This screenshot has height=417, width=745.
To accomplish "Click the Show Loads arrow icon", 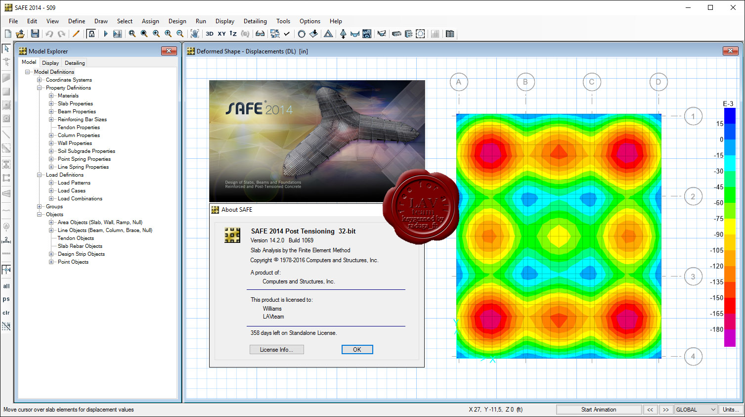I will pos(313,34).
